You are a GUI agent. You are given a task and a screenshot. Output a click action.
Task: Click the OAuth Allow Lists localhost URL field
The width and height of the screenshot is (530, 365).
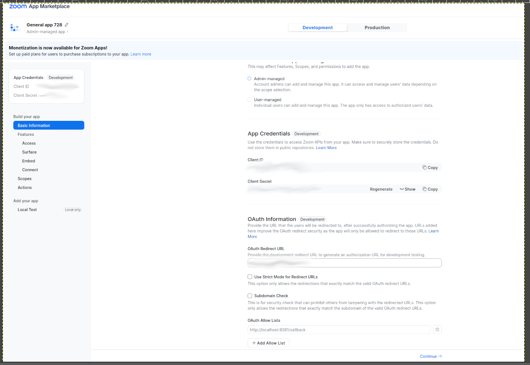click(x=339, y=330)
